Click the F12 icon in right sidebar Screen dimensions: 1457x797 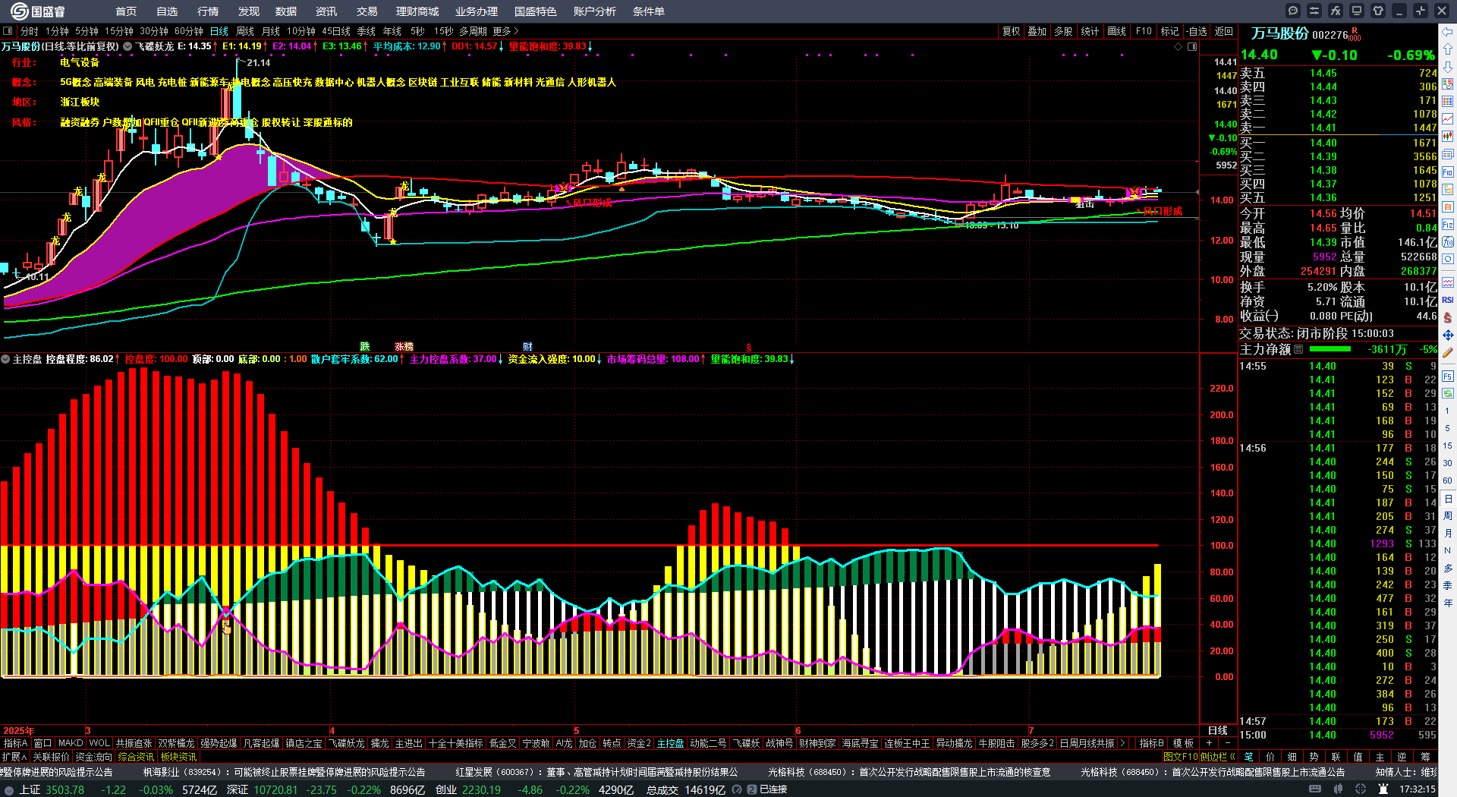1448,225
